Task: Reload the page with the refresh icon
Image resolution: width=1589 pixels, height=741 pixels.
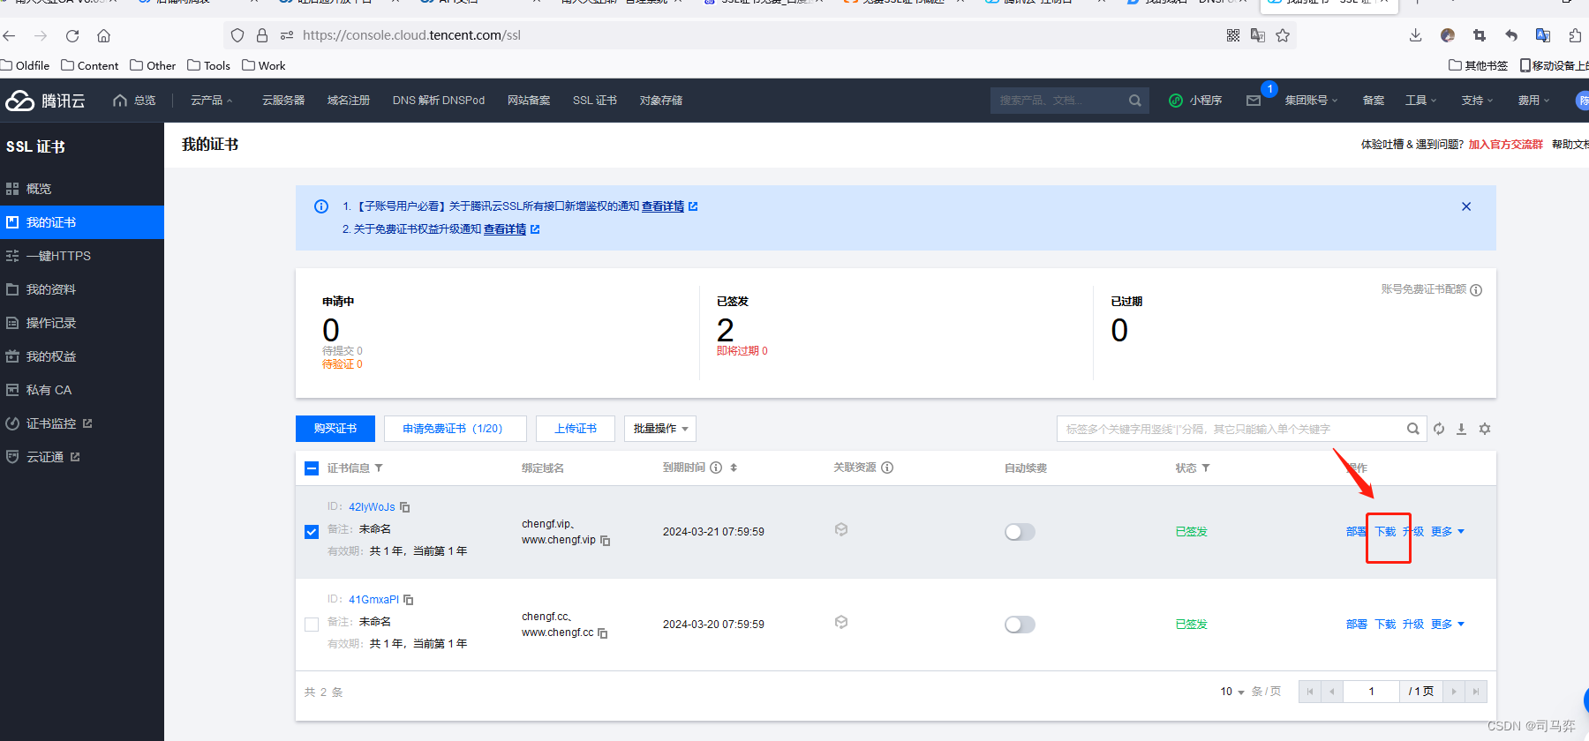Action: point(72,36)
